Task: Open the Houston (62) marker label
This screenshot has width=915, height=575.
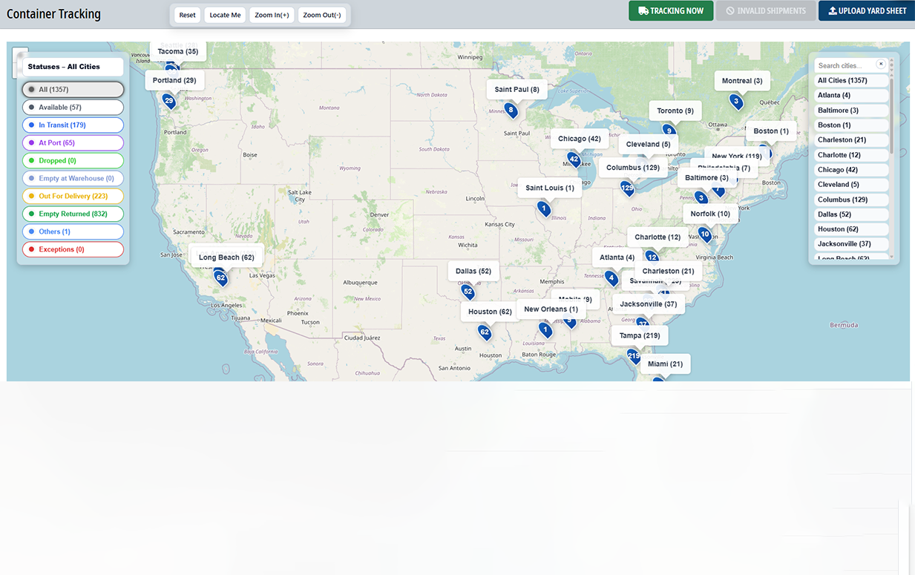Action: coord(490,312)
